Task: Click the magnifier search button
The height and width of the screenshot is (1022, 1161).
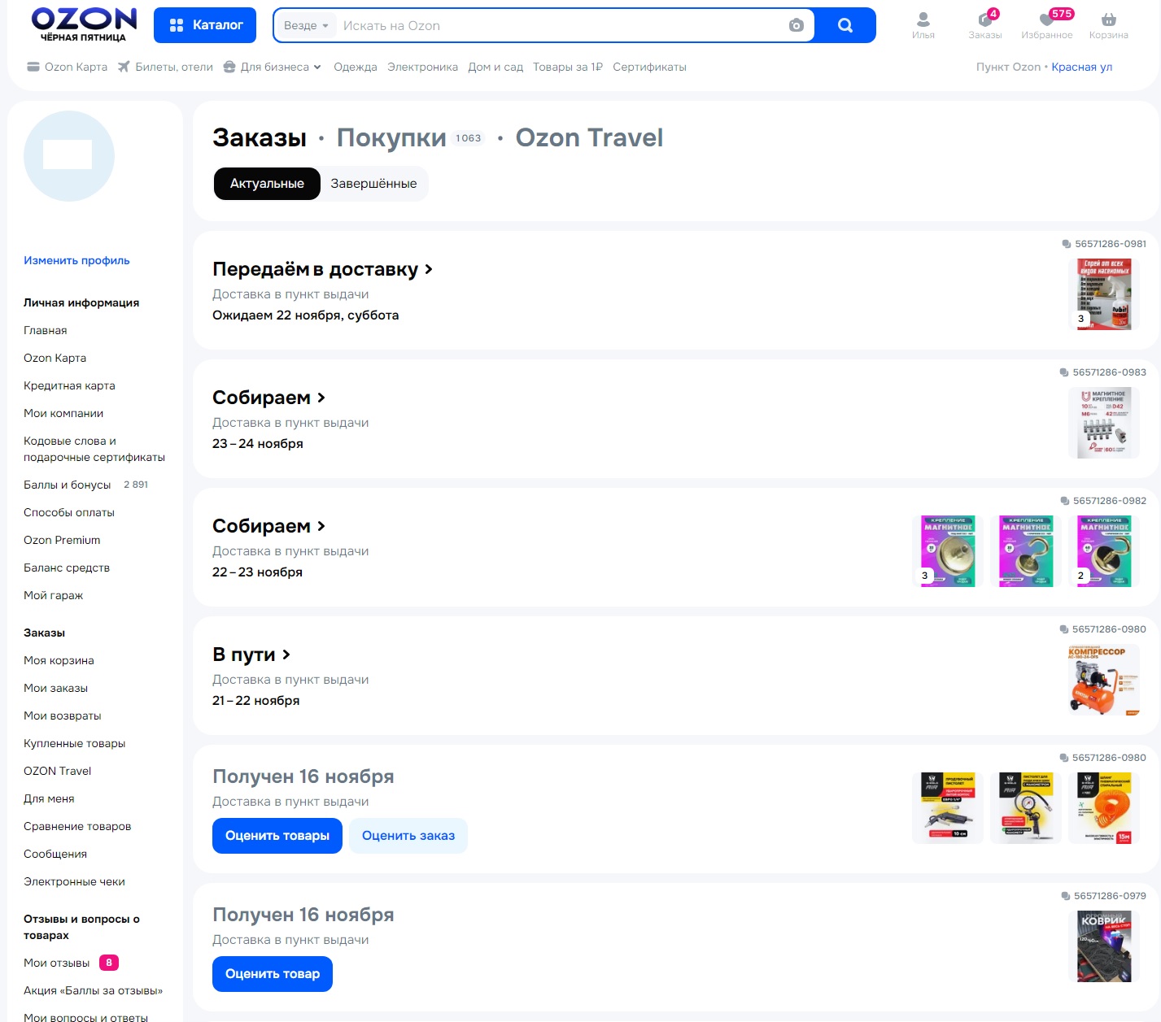Action: click(x=845, y=25)
